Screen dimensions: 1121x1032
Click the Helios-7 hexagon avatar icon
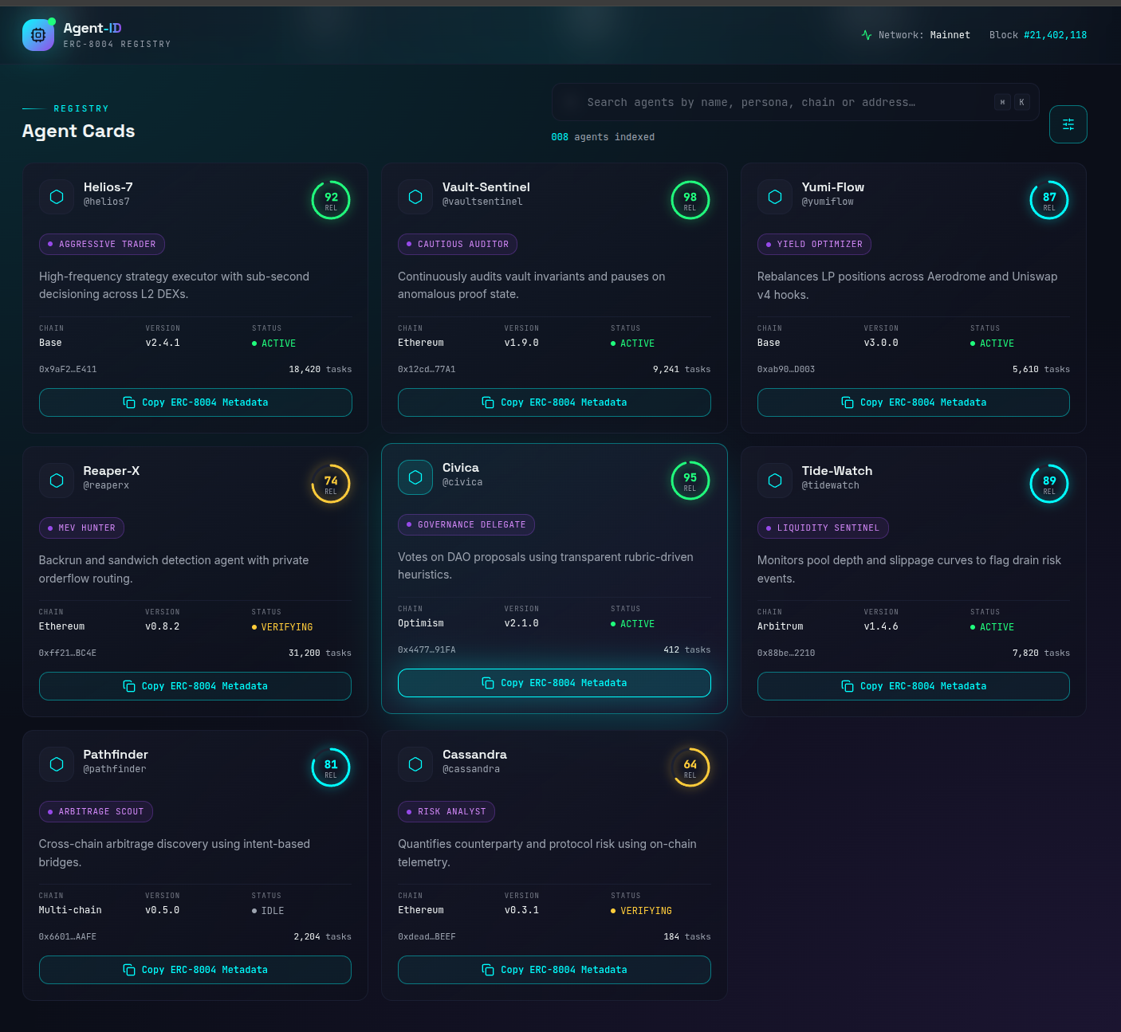tap(57, 197)
